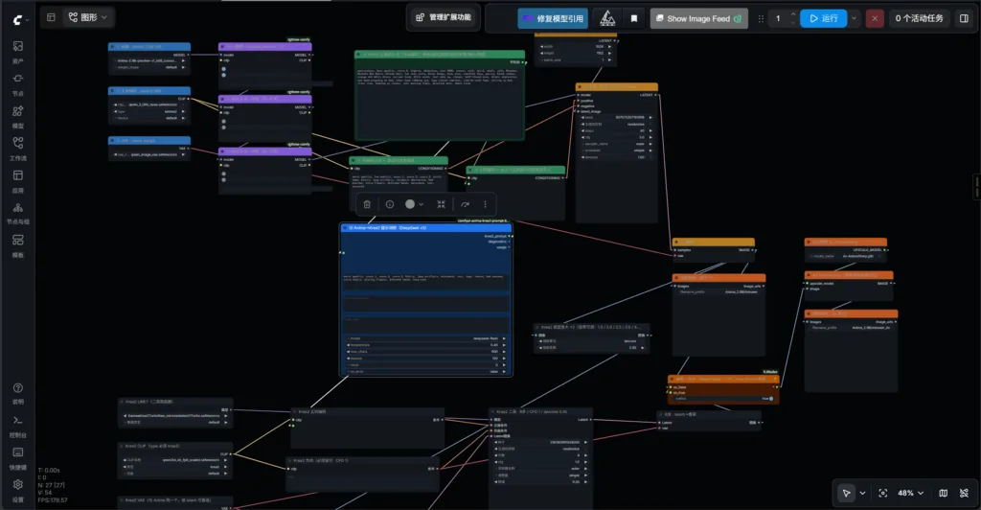Expand the node color chevron in selection toolbar
981x510 pixels.
click(x=422, y=204)
